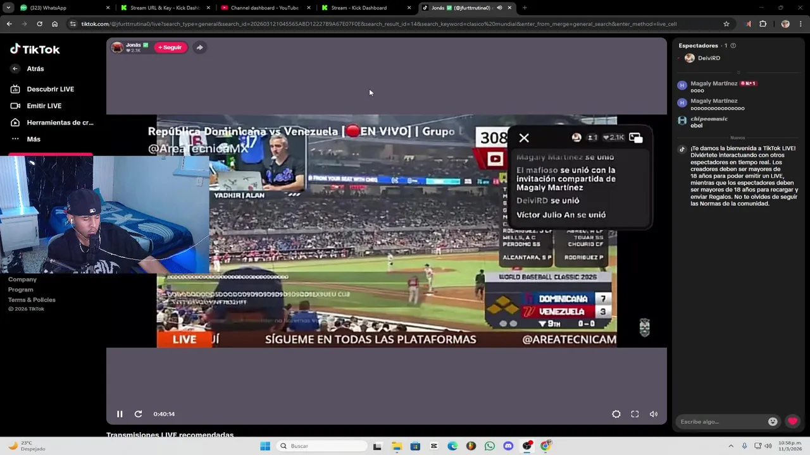The width and height of the screenshot is (810, 455).
Task: Open the player settings gear icon
Action: (x=616, y=414)
